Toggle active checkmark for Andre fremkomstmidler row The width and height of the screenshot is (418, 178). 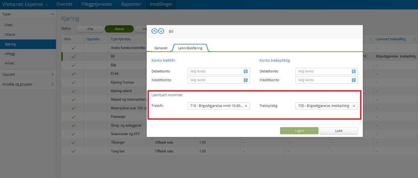click(x=74, y=48)
